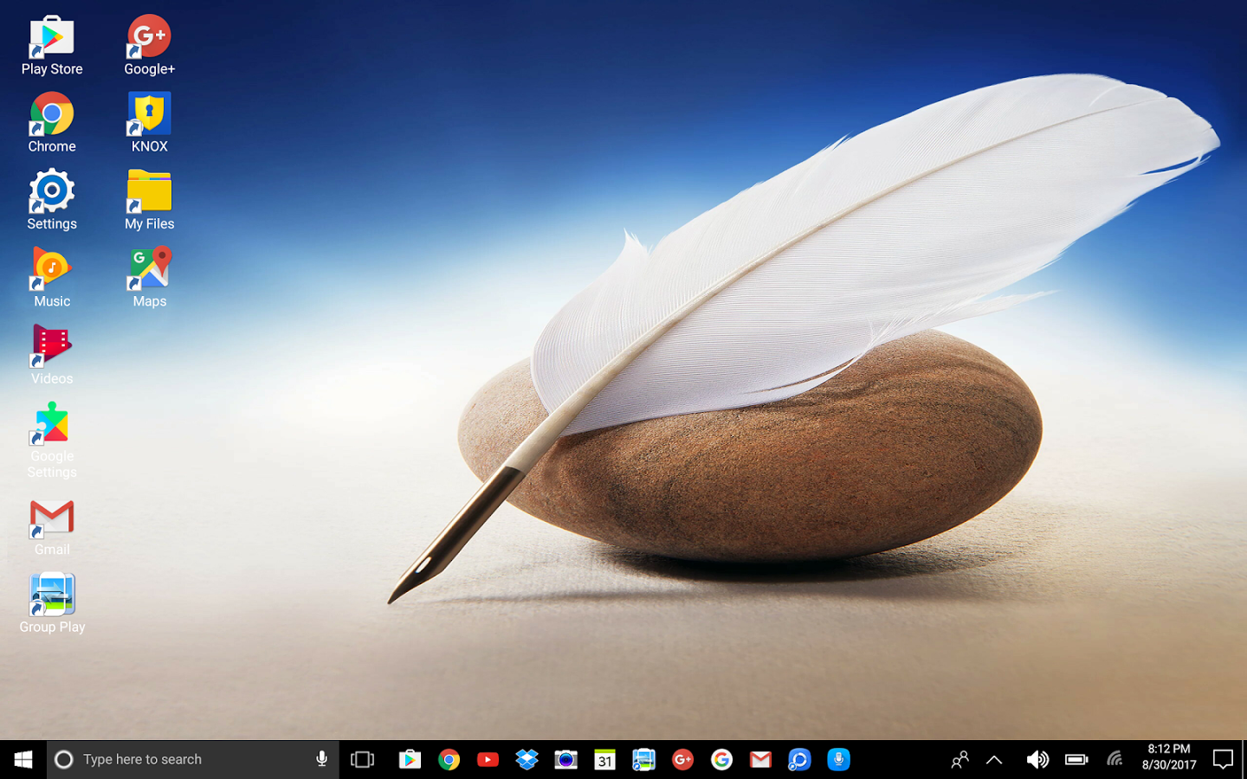The width and height of the screenshot is (1247, 779).
Task: Open the Play Store desktop shortcut
Action: [x=52, y=46]
